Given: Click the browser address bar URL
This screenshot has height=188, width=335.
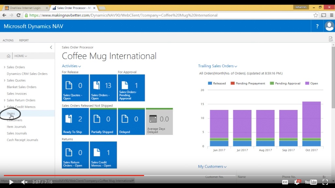Looking at the screenshot, I should pos(123,15).
